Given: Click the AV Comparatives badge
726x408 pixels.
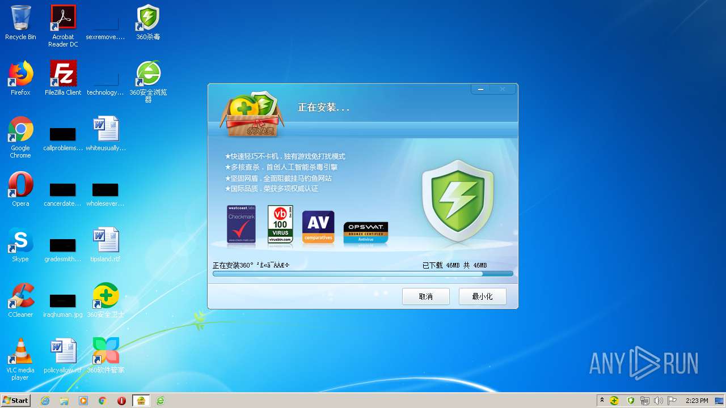Looking at the screenshot, I should 318,227.
